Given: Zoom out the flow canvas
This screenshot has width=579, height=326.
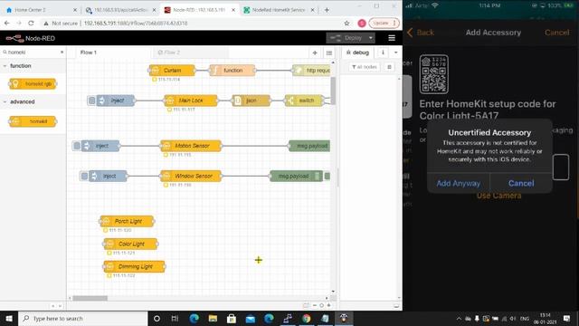Looking at the screenshot, I should 315,305.
